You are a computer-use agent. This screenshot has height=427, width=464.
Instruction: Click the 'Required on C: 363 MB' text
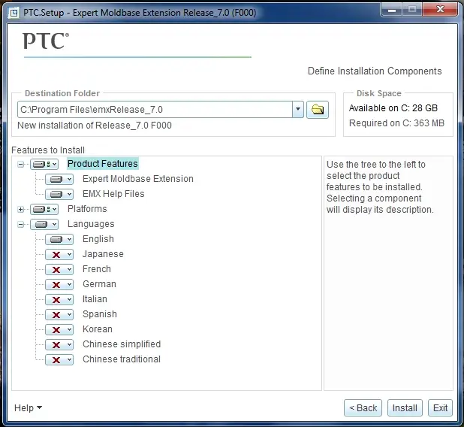(x=396, y=123)
